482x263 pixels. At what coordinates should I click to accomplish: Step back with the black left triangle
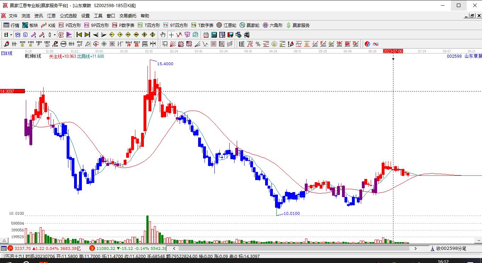pyautogui.click(x=95, y=35)
